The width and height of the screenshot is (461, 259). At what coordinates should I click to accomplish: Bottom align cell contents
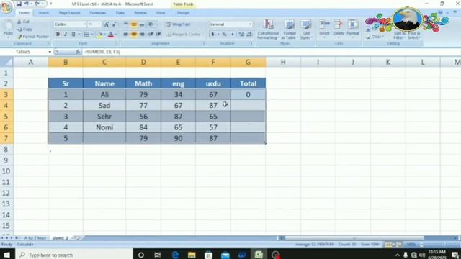[142, 24]
